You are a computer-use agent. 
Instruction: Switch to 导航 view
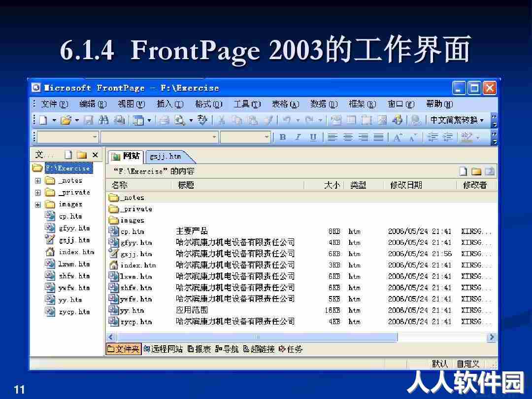click(227, 349)
